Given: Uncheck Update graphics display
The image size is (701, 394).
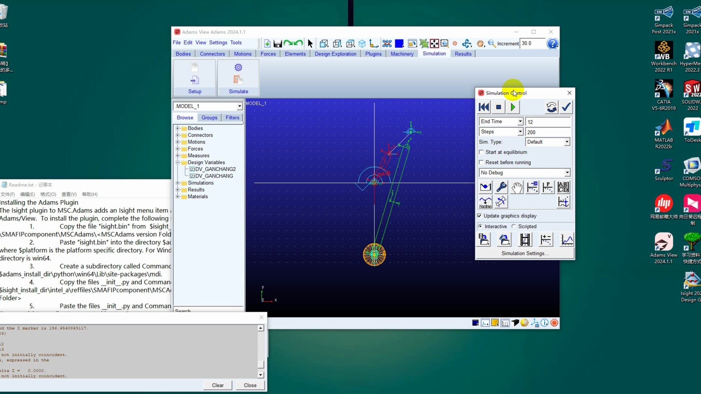Looking at the screenshot, I should pyautogui.click(x=479, y=216).
